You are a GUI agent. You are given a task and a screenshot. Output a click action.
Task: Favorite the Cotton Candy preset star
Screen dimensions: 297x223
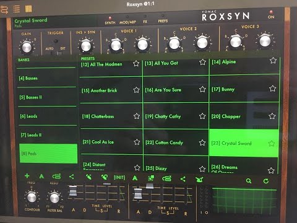point(202,142)
